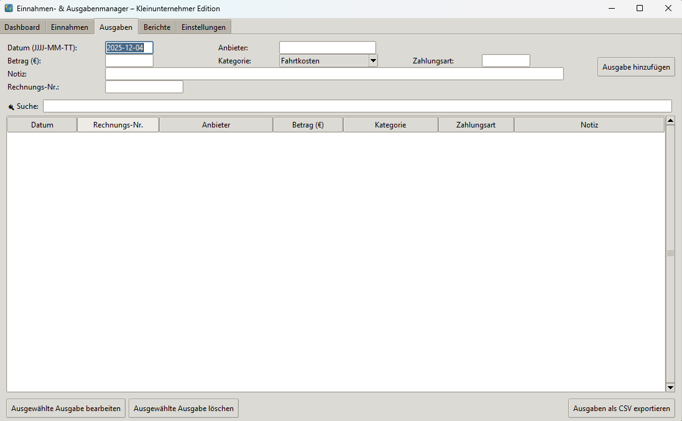Click the Rechnungs-Nr. column header
The image size is (682, 421).
pyautogui.click(x=118, y=124)
